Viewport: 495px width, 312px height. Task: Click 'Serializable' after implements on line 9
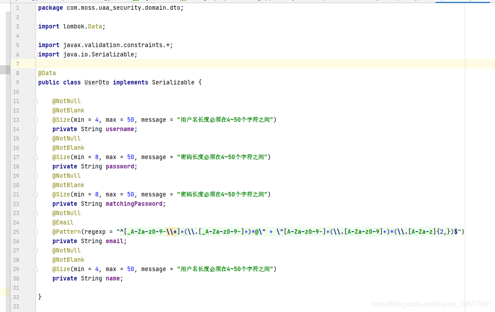coord(173,82)
